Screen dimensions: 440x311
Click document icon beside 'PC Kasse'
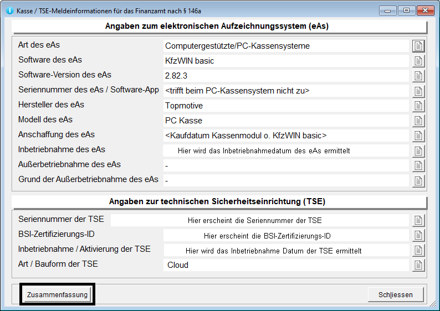pos(418,121)
